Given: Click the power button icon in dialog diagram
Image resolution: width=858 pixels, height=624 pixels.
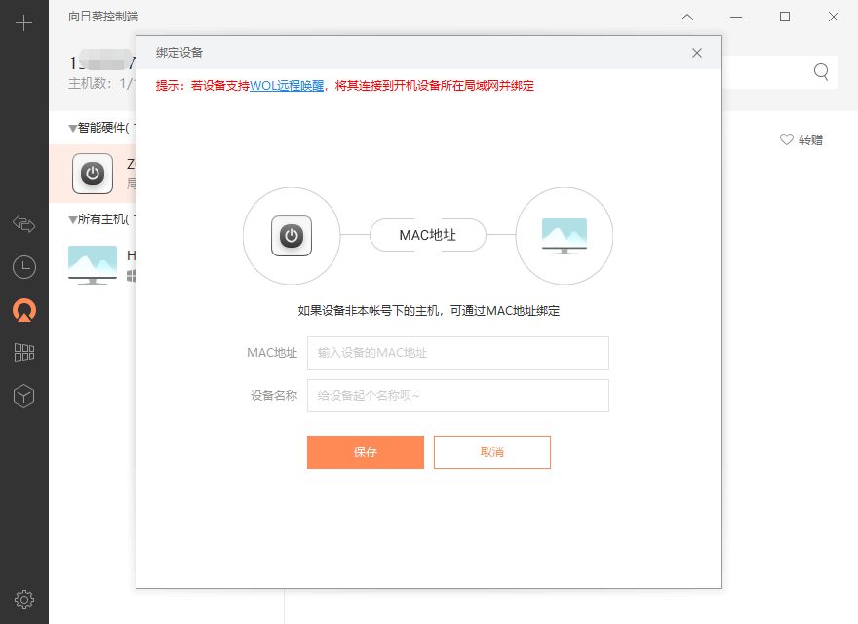Looking at the screenshot, I should (x=292, y=236).
